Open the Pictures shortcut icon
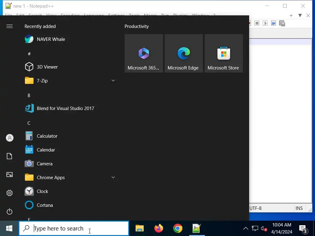This screenshot has width=315, height=236. click(x=10, y=175)
